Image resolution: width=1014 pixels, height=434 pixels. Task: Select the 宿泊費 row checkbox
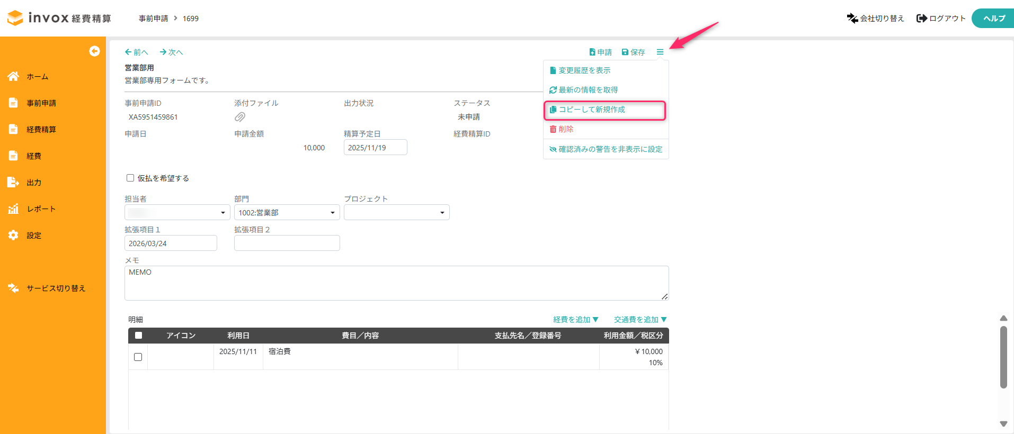click(138, 357)
